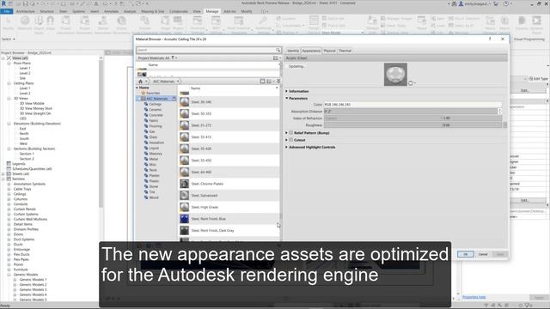
Task: Click the Material Browser help question mark
Action: click(490, 39)
